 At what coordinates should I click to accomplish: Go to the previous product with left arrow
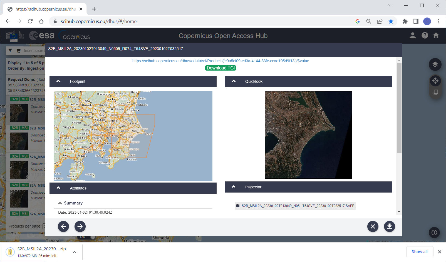[x=63, y=226]
